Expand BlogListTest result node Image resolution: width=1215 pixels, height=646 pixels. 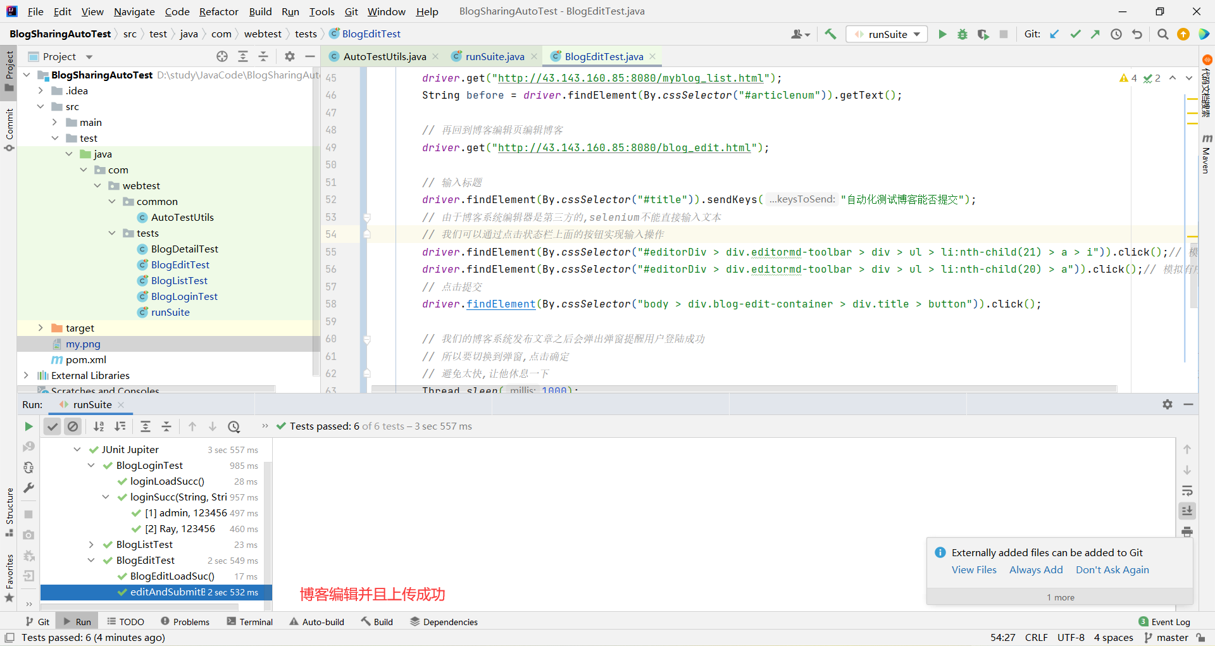click(91, 544)
